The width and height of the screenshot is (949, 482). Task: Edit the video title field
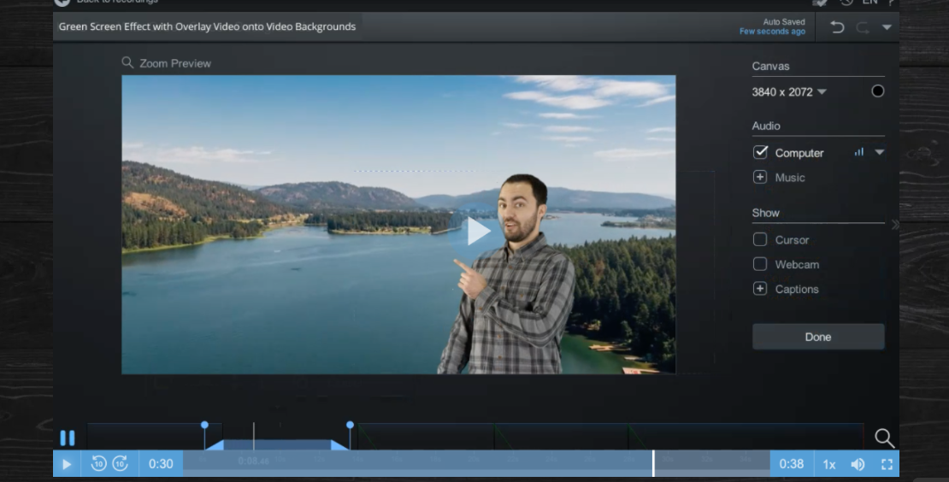pos(207,26)
